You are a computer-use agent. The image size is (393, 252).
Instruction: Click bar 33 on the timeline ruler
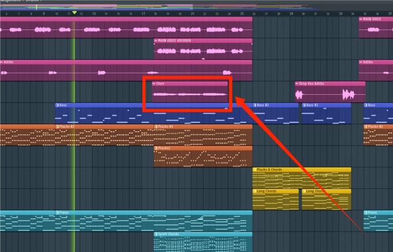(340, 14)
